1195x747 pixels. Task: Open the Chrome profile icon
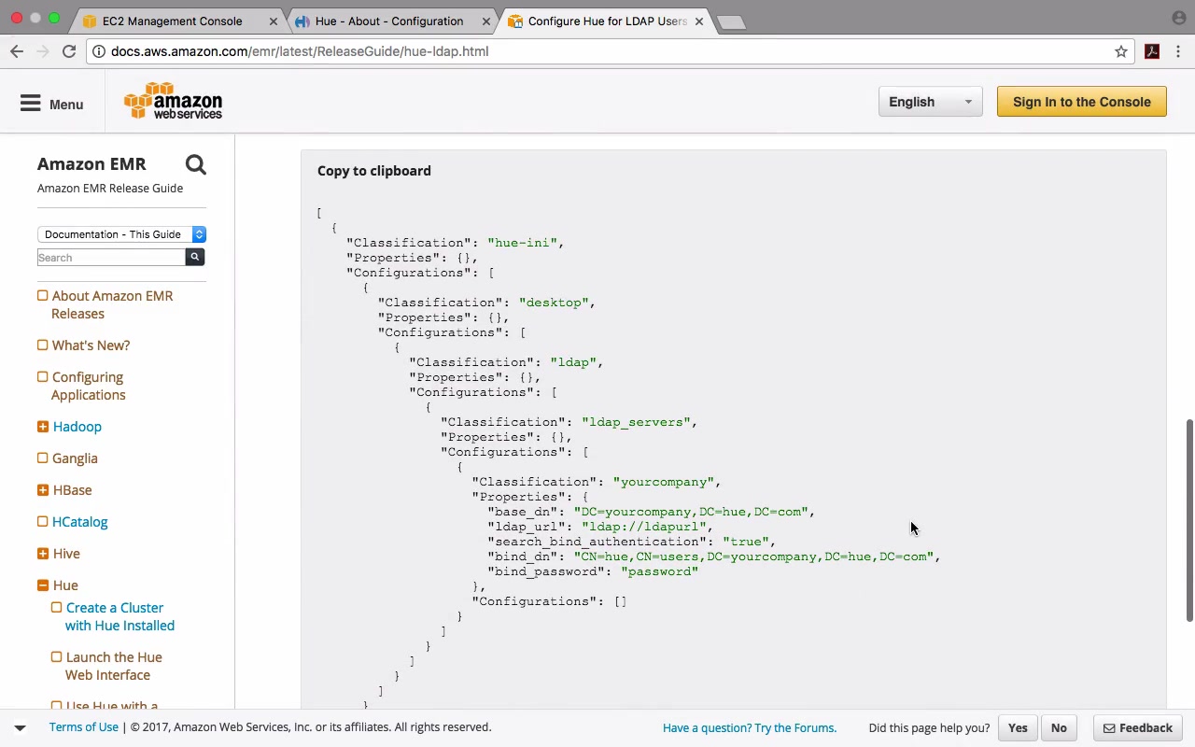point(1179,18)
